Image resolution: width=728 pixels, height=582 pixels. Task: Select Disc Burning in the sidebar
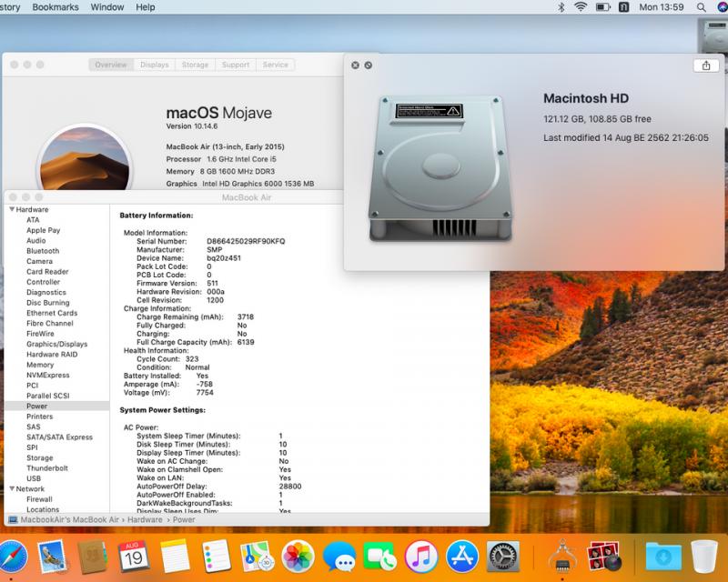[48, 303]
